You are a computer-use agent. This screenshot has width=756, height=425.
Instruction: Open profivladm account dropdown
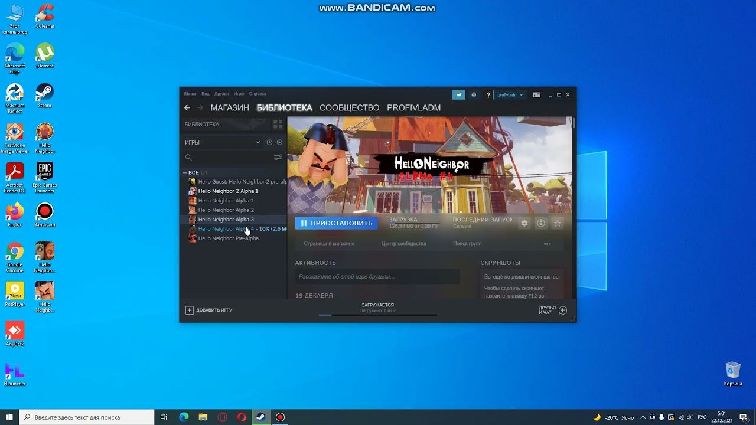510,94
